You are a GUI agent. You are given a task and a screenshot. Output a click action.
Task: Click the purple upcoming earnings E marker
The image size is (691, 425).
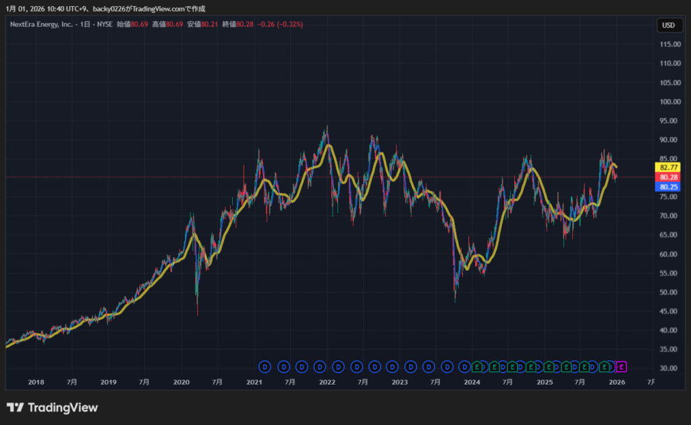(x=621, y=367)
